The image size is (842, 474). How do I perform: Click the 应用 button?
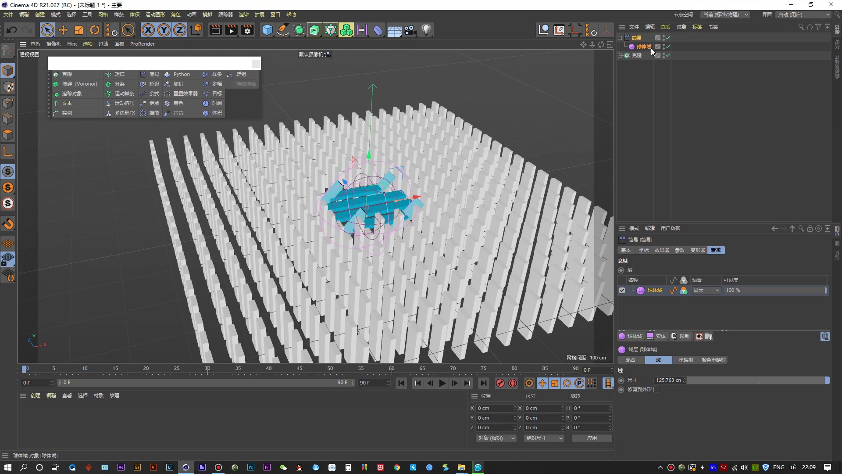[592, 438]
